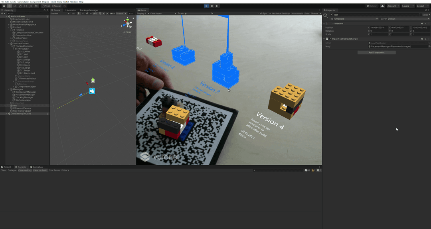Open the Free Aspect dropdown
The height and width of the screenshot is (229, 431).
[x=163, y=13]
